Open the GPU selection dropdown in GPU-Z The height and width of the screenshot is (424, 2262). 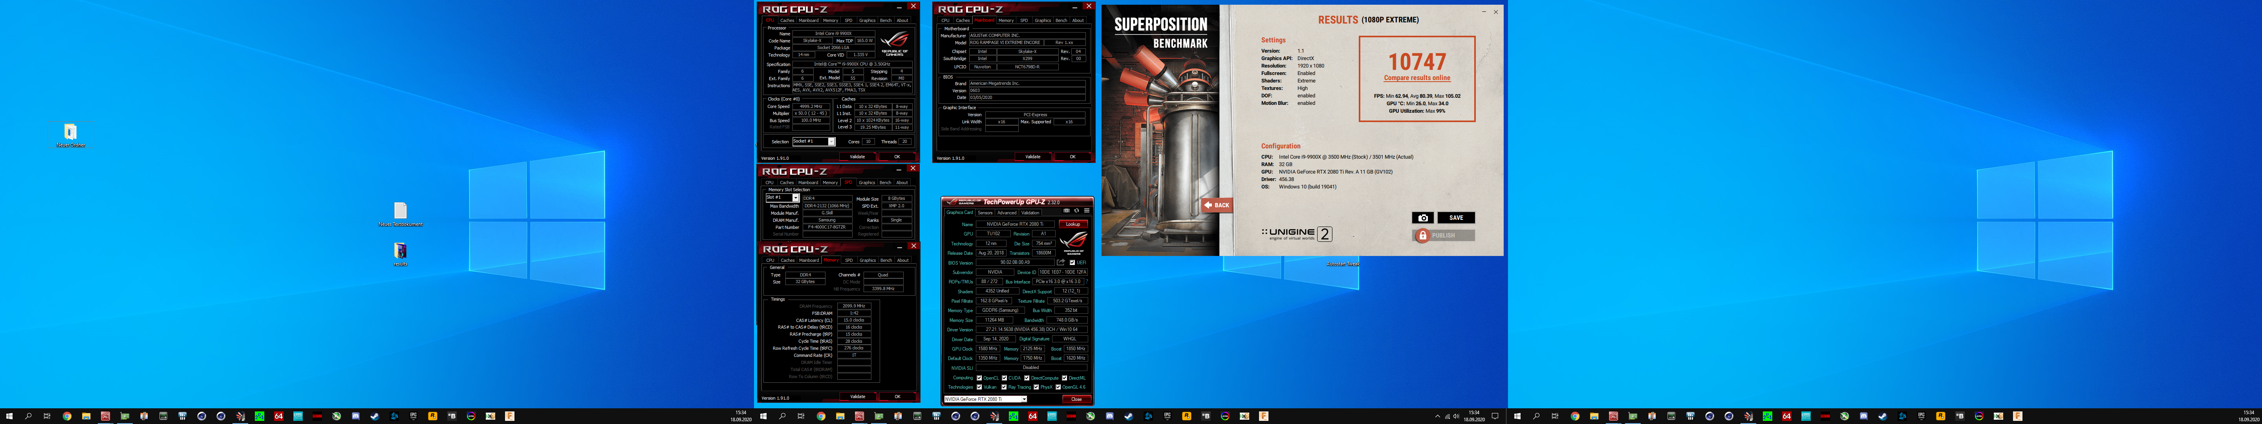pos(986,398)
